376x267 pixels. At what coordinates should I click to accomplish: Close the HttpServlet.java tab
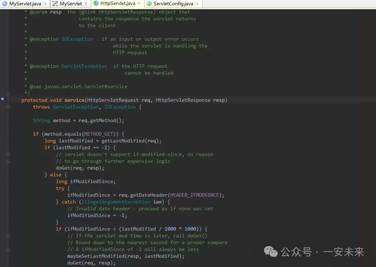139,4
